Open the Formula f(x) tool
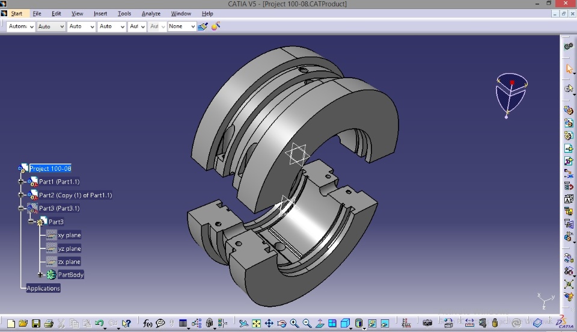Image resolution: width=577 pixels, height=332 pixels. (x=148, y=324)
